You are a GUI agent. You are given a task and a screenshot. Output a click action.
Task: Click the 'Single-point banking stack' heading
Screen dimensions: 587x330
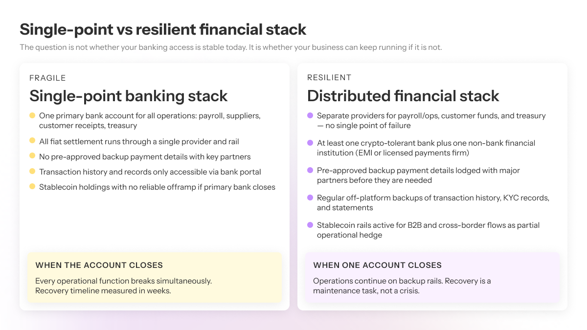point(128,96)
